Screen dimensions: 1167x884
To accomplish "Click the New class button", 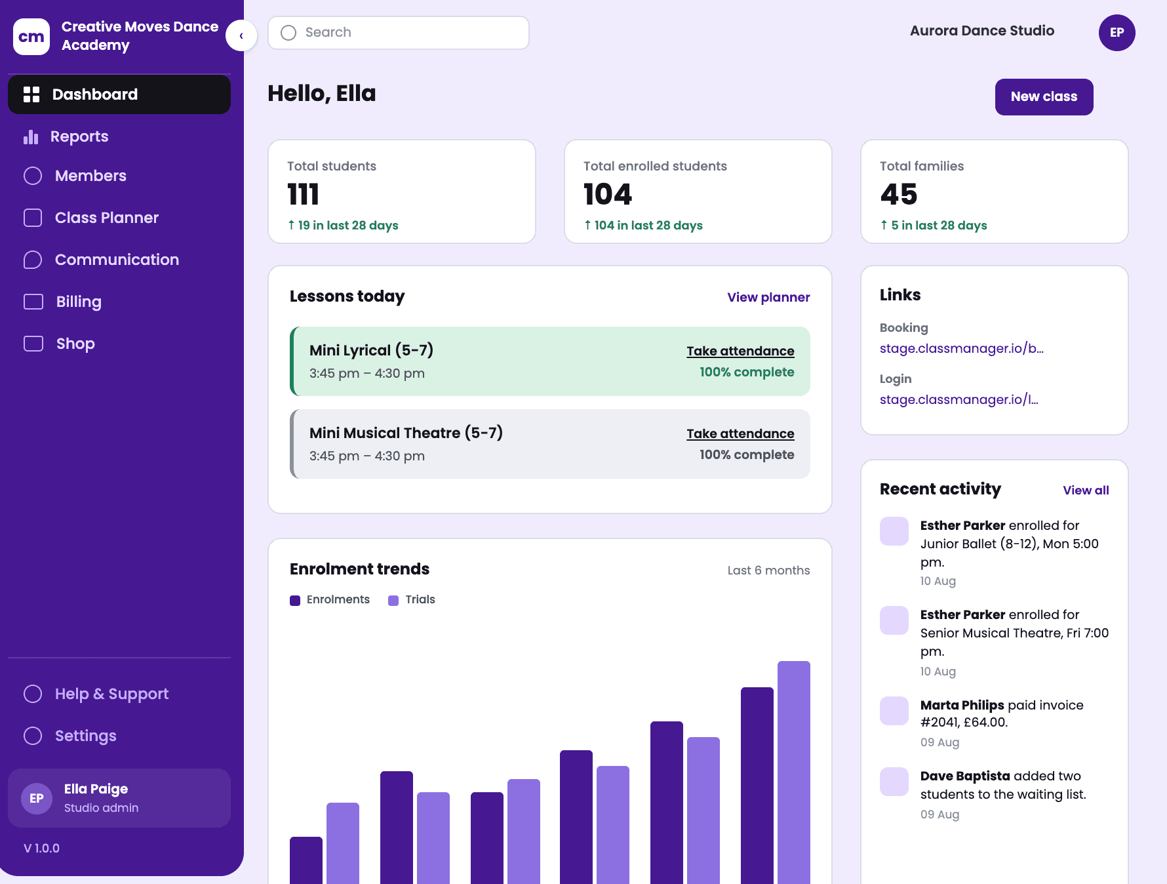I will pos(1044,97).
